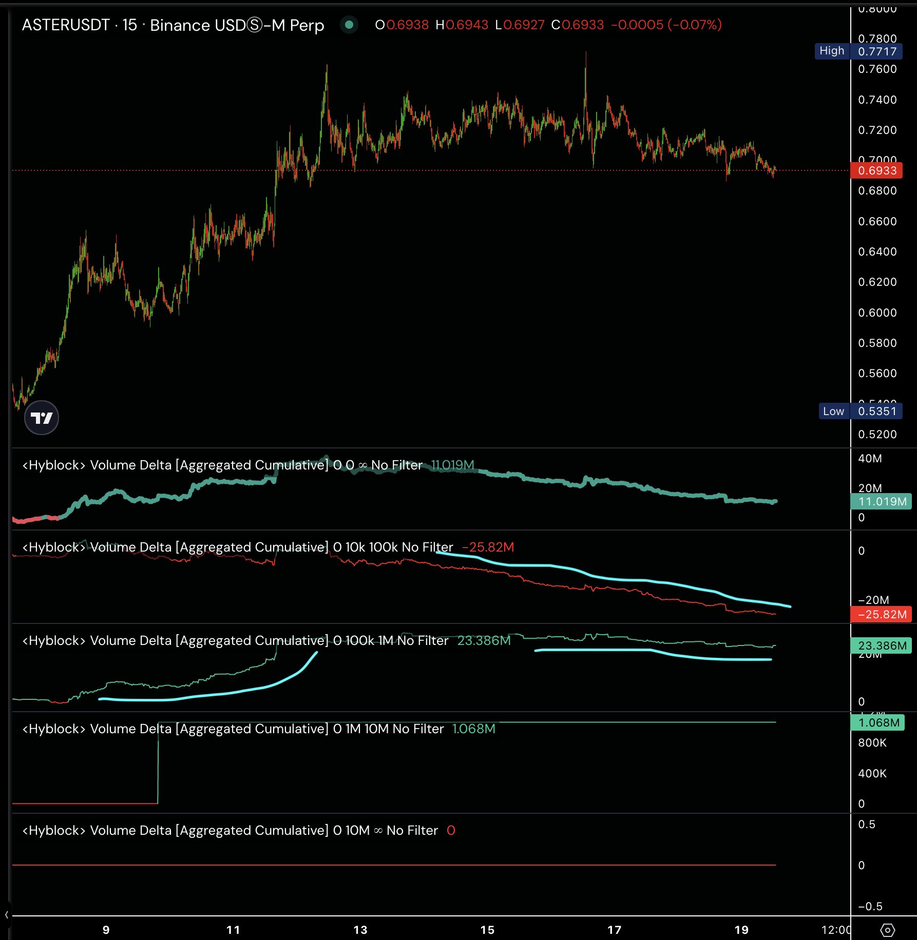Click the green market status dot
The height and width of the screenshot is (940, 917).
349,25
